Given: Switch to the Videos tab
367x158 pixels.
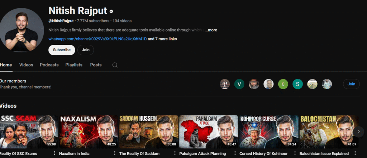Looking at the screenshot, I should click(x=26, y=65).
